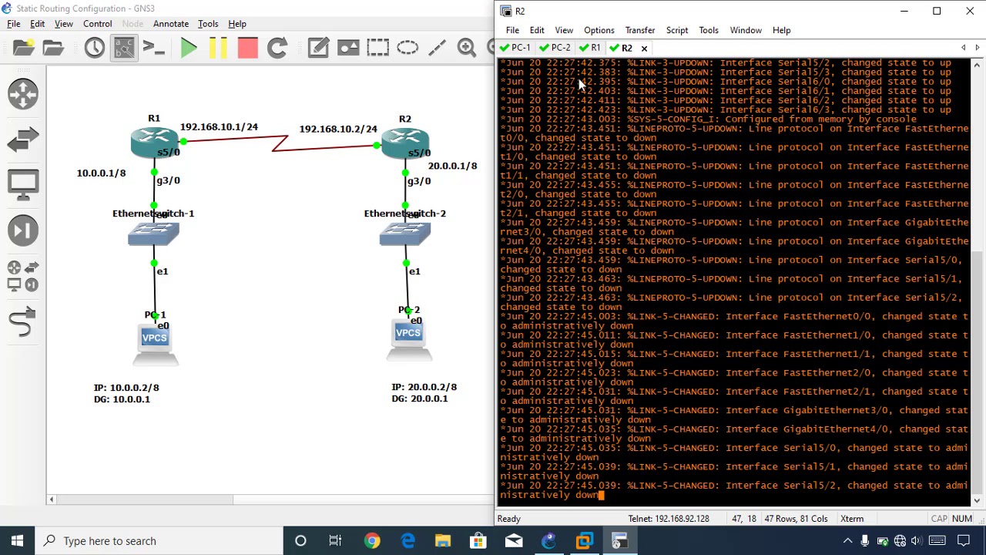The image size is (986, 555).
Task: Switch to PC-1 terminal tab
Action: click(x=515, y=48)
